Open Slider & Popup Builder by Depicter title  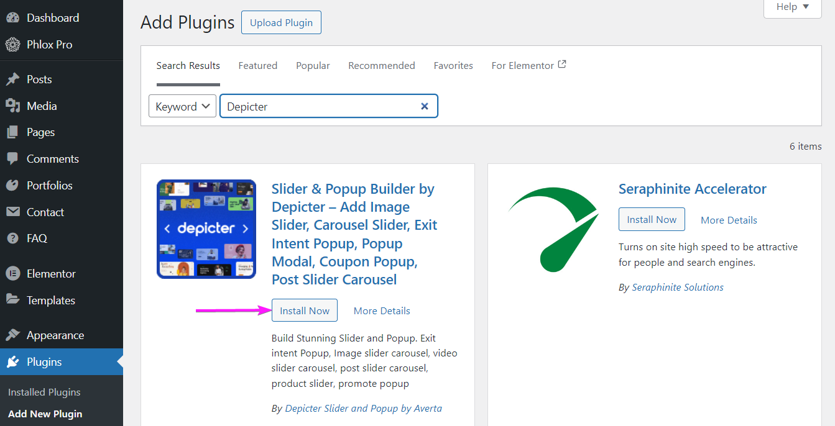[x=354, y=234]
